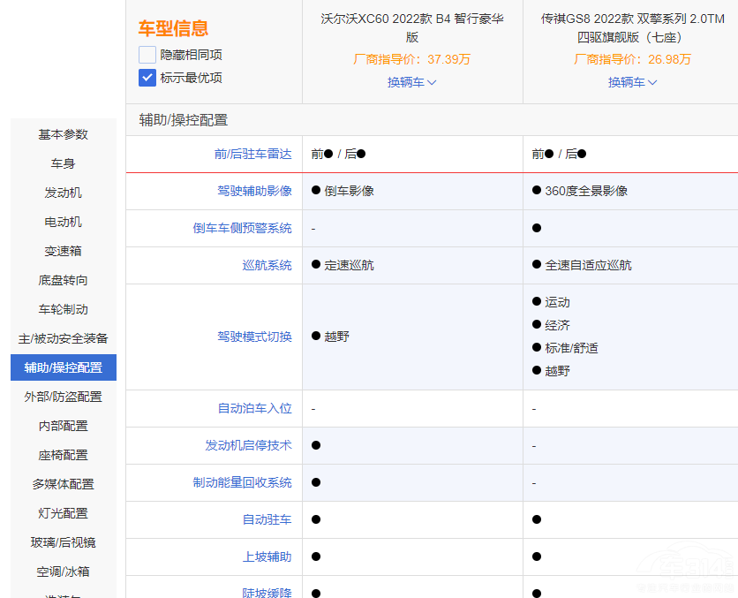Viewport: 738px width, 598px height.
Task: Open the 发动机 category in sidebar
Action: pyautogui.click(x=61, y=193)
